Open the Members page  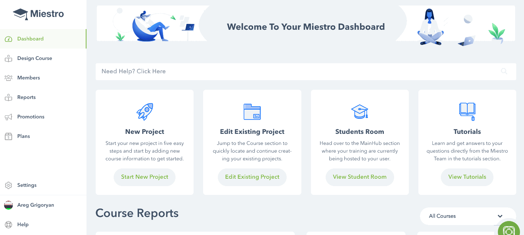click(43, 78)
